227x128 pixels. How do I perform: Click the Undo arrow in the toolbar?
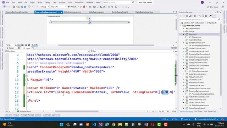pos(29,7)
